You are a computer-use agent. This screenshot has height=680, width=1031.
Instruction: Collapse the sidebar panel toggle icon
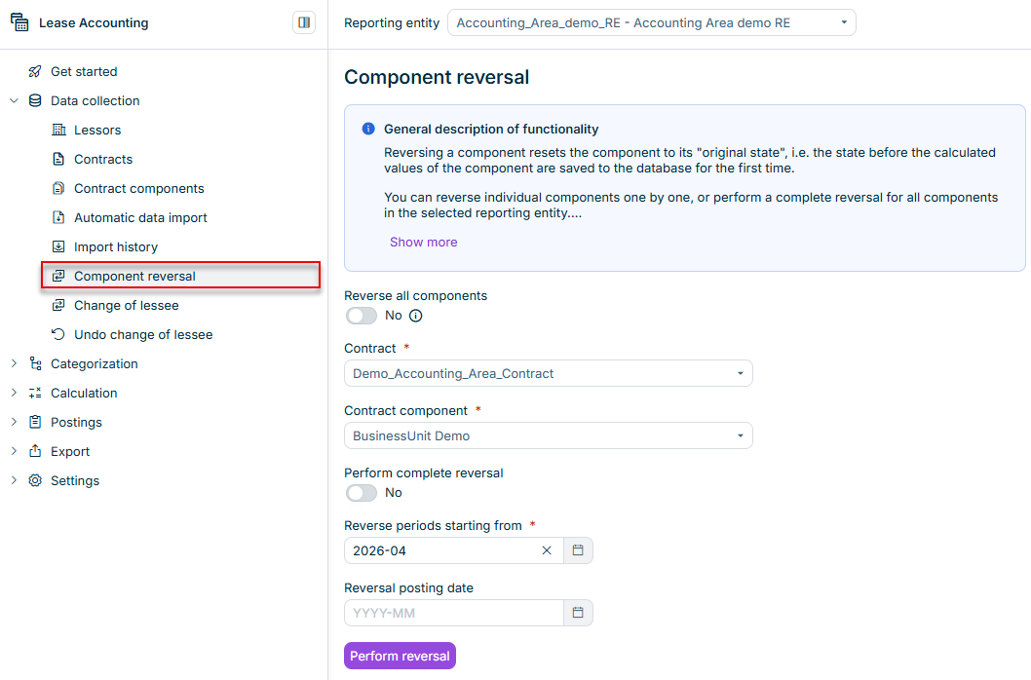304,22
